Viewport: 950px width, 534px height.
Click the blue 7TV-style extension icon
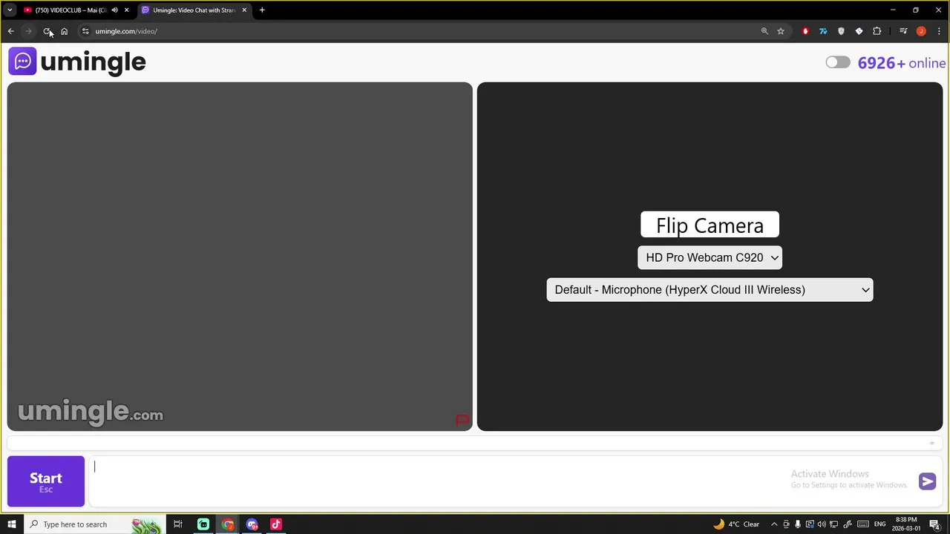point(823,31)
